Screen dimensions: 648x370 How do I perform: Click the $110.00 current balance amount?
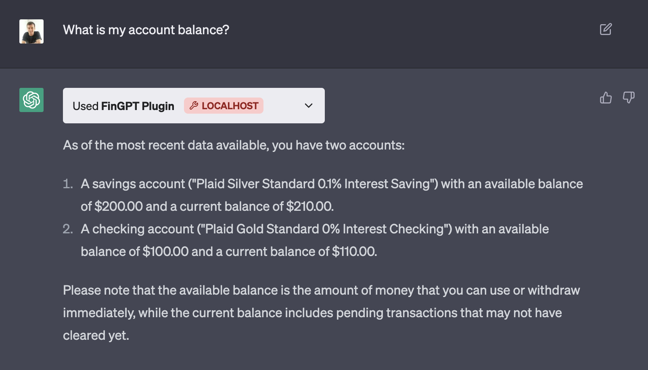[354, 252]
